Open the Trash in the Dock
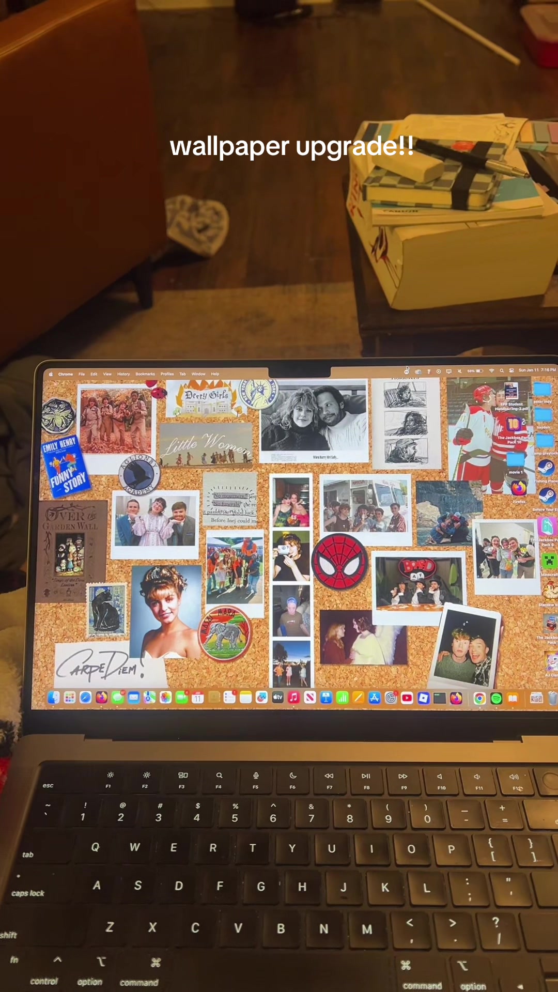Screen dimensions: 558x992 553,699
